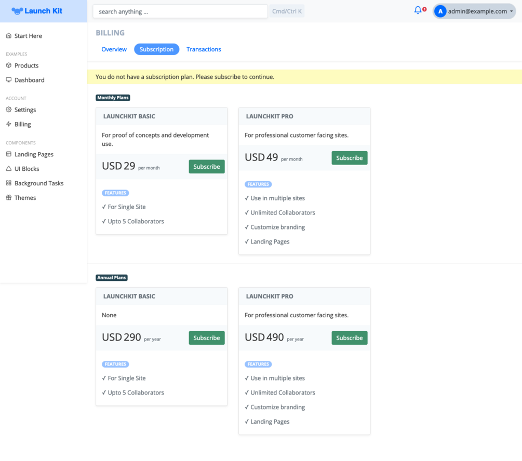Switch to the Overview tab
Image resolution: width=522 pixels, height=461 pixels.
tap(114, 49)
